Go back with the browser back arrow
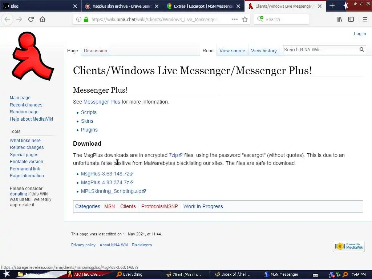This screenshot has height=279, width=372. (7, 19)
